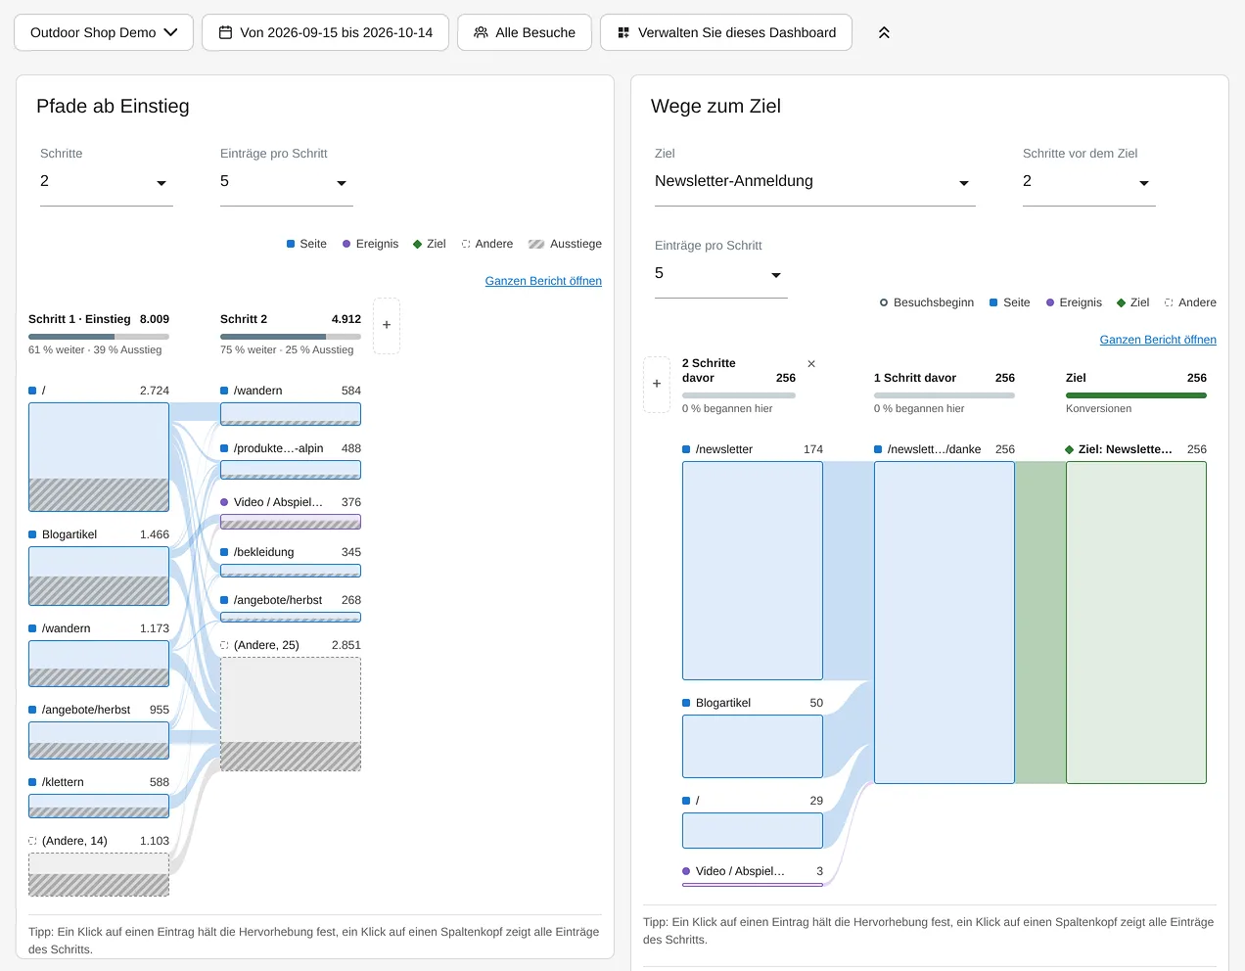1245x971 pixels.
Task: Open the Alle Besuche segment selector
Action: pyautogui.click(x=525, y=32)
